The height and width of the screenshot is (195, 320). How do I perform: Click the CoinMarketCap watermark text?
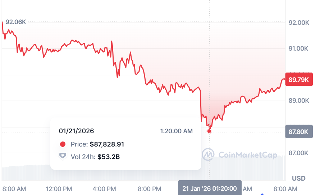pyautogui.click(x=248, y=155)
